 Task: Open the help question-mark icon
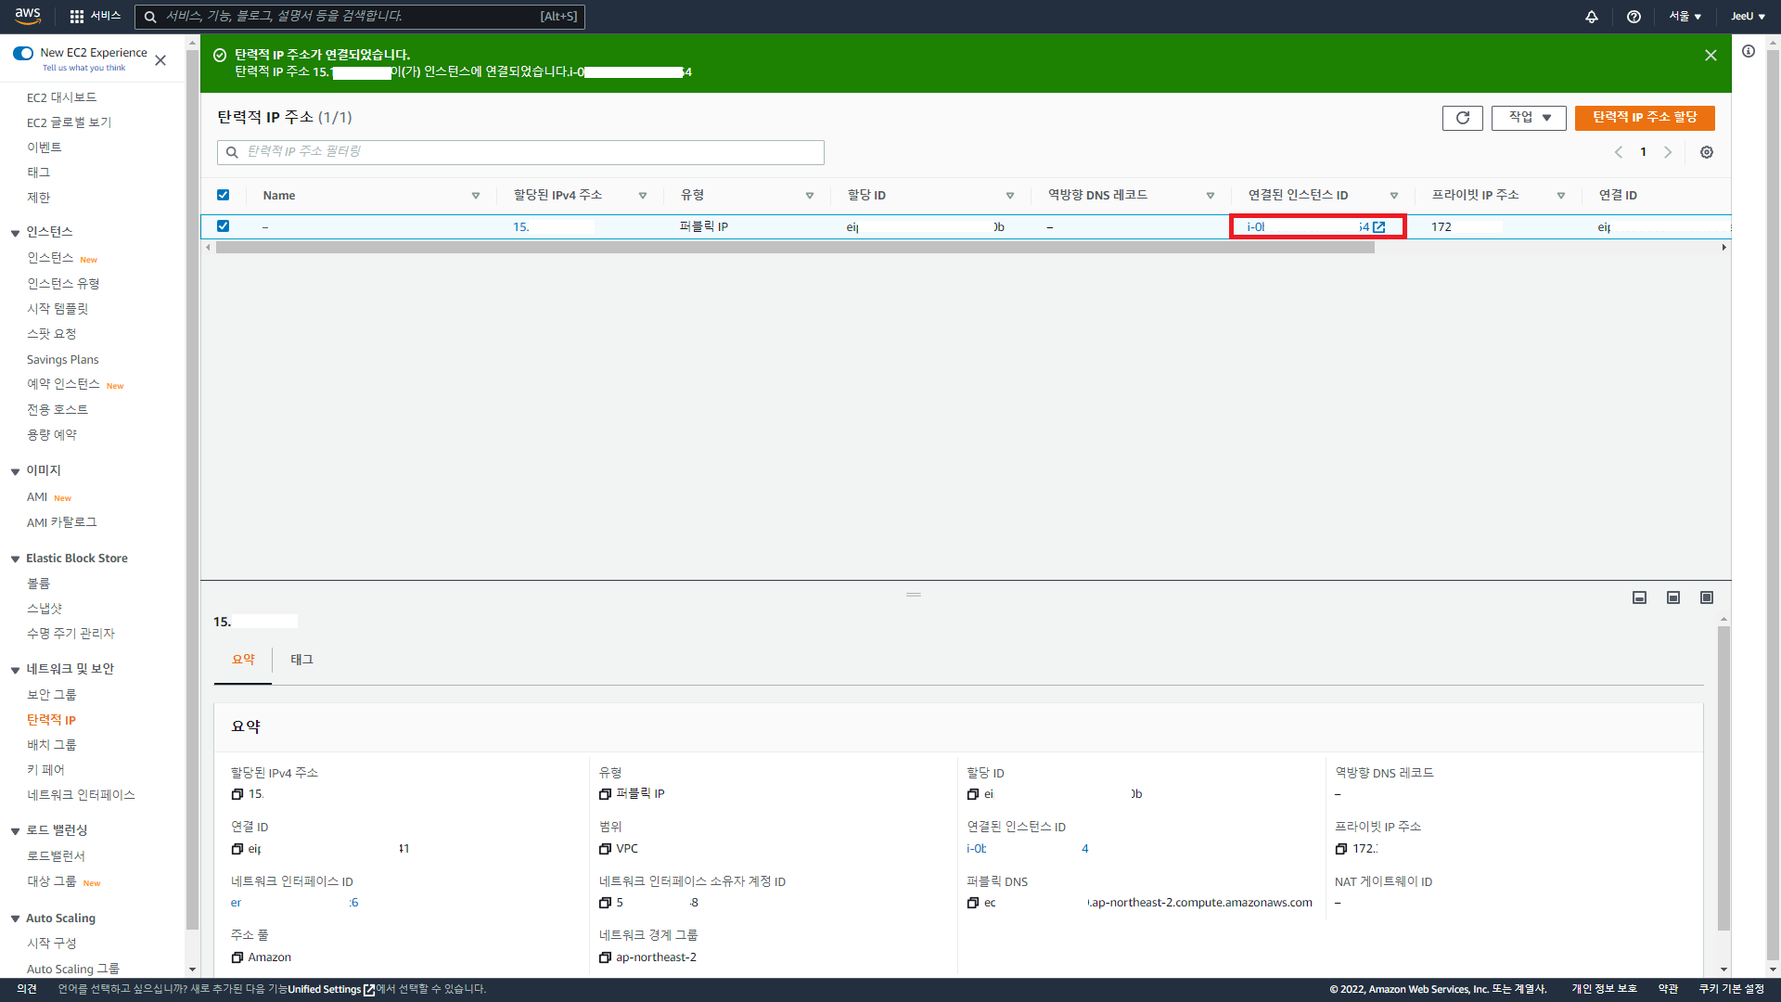coord(1634,17)
